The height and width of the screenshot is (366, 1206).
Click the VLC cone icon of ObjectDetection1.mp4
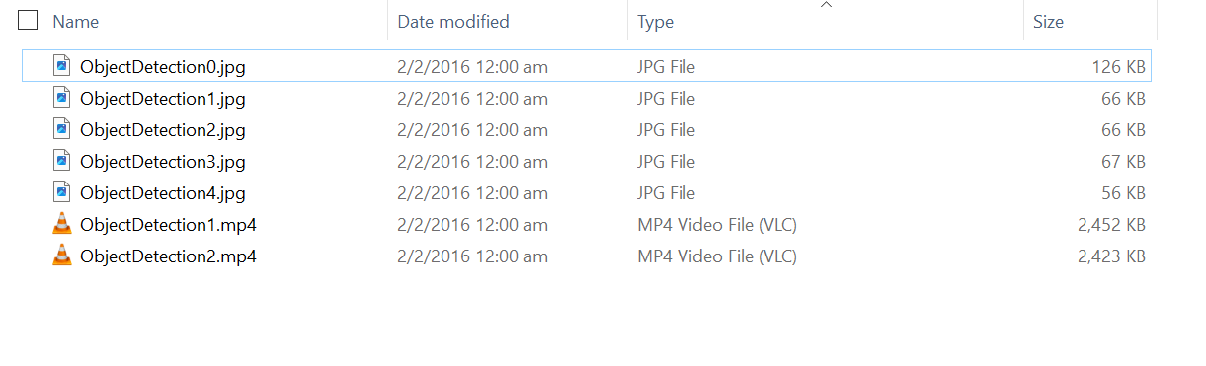(62, 224)
